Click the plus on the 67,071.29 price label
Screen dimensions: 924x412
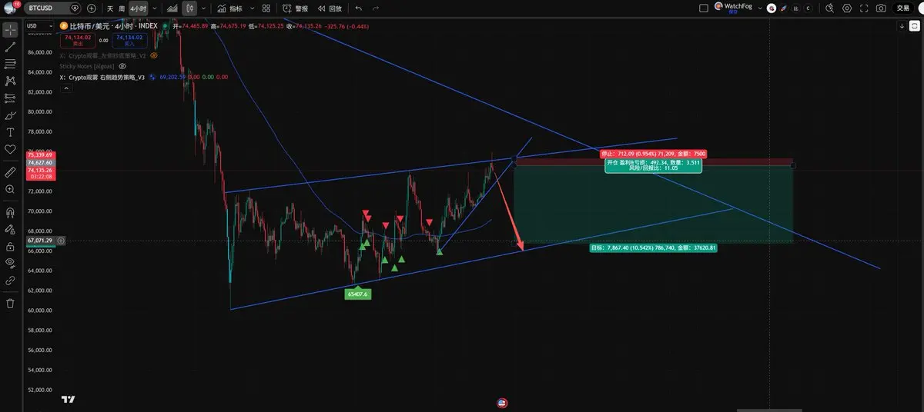(61, 241)
